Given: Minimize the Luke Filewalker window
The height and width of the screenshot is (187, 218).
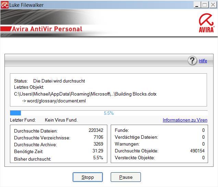Looking at the screenshot, I should (197, 5).
